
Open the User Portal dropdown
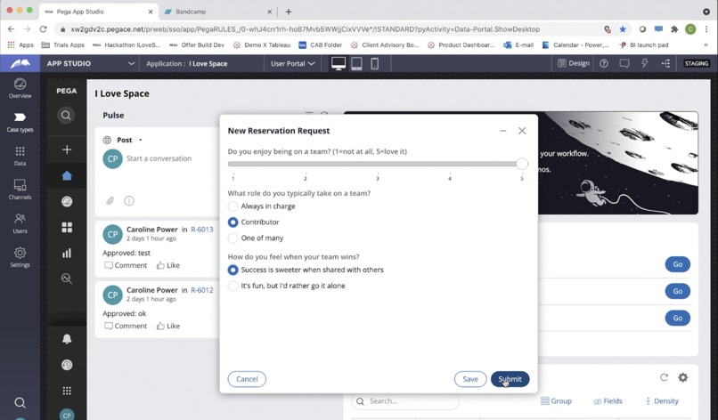pyautogui.click(x=292, y=63)
